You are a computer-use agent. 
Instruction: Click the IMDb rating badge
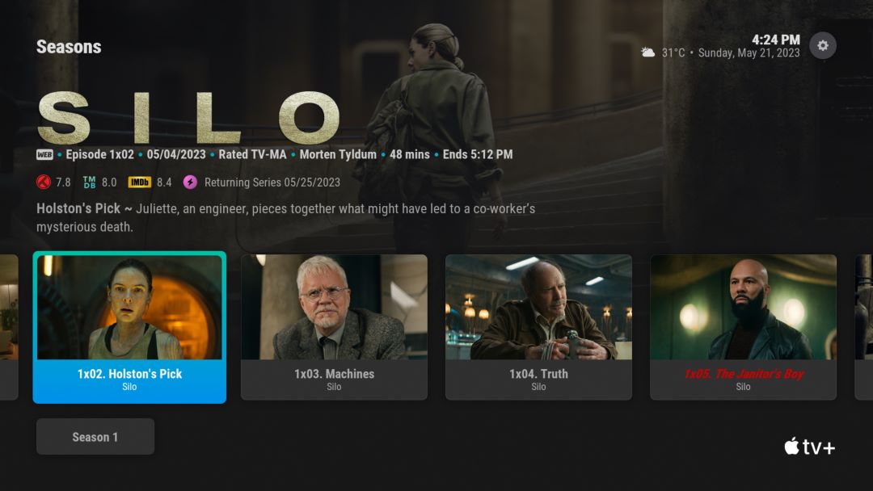(x=139, y=182)
